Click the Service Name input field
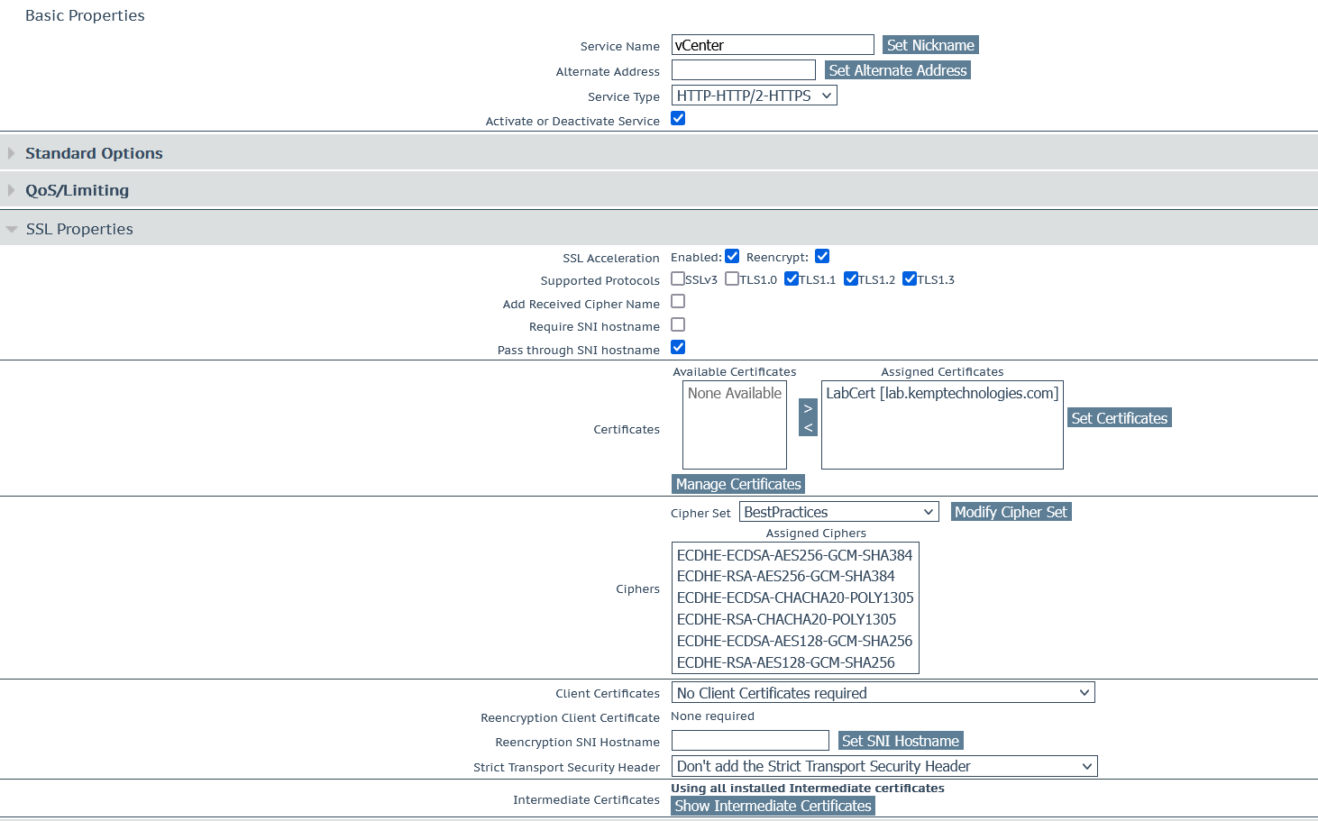This screenshot has height=821, width=1318. [x=773, y=45]
